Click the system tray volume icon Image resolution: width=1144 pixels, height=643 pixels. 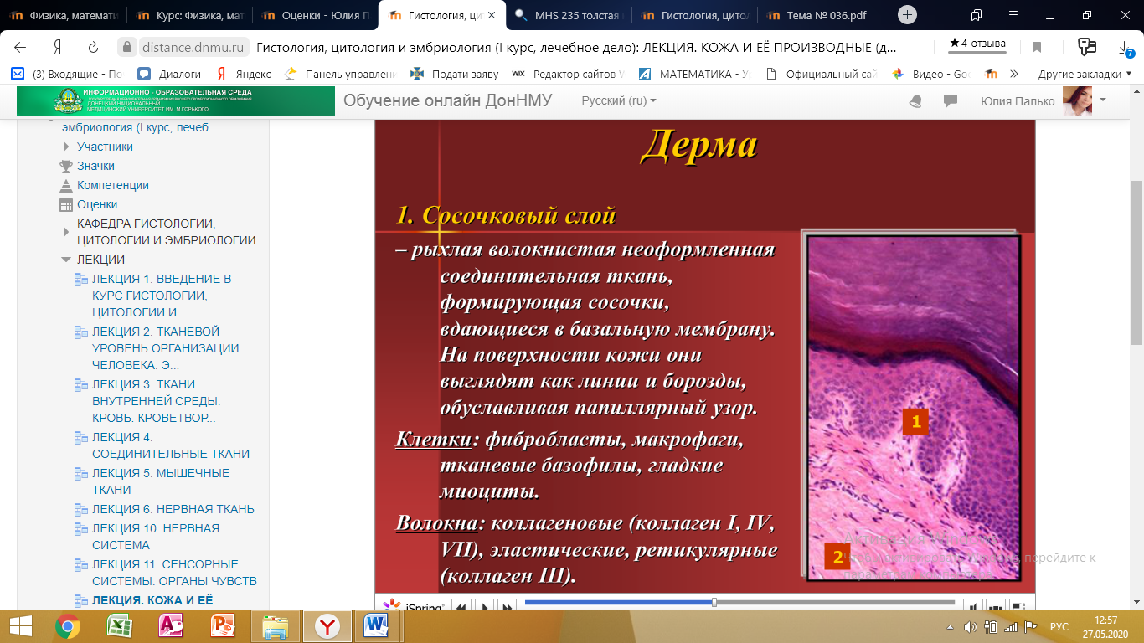tap(971, 626)
